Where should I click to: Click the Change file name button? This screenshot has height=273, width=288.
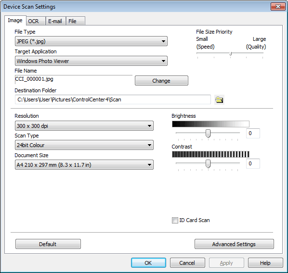click(x=161, y=81)
